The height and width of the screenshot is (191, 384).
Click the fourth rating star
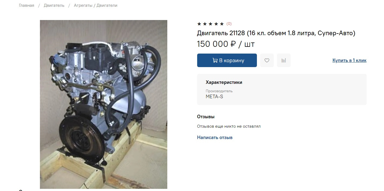tap(216, 24)
